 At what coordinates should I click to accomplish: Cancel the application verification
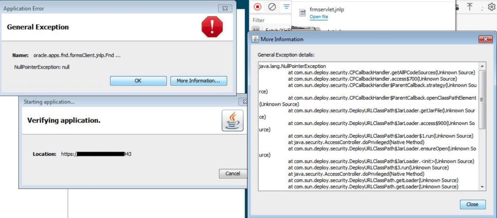coord(232,174)
